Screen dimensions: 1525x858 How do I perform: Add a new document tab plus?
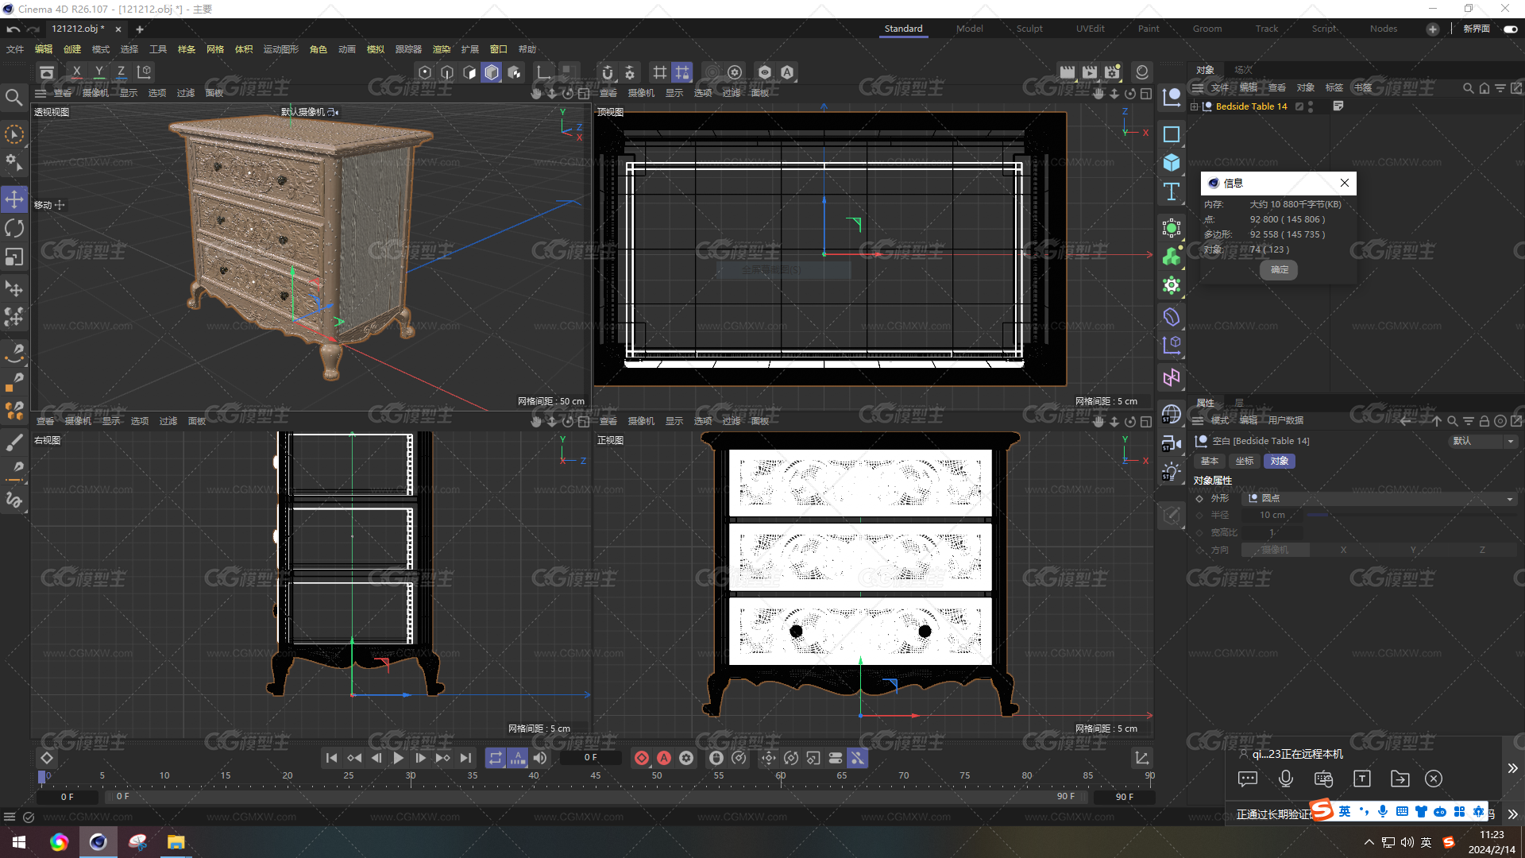coord(140,29)
